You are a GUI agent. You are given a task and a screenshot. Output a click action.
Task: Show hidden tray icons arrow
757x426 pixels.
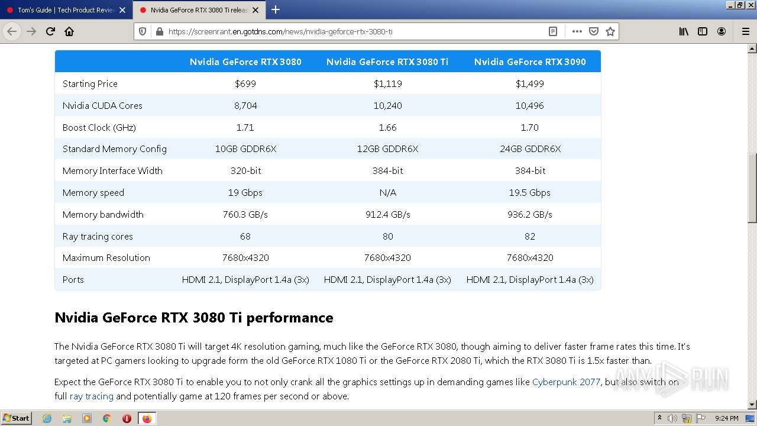click(x=659, y=418)
